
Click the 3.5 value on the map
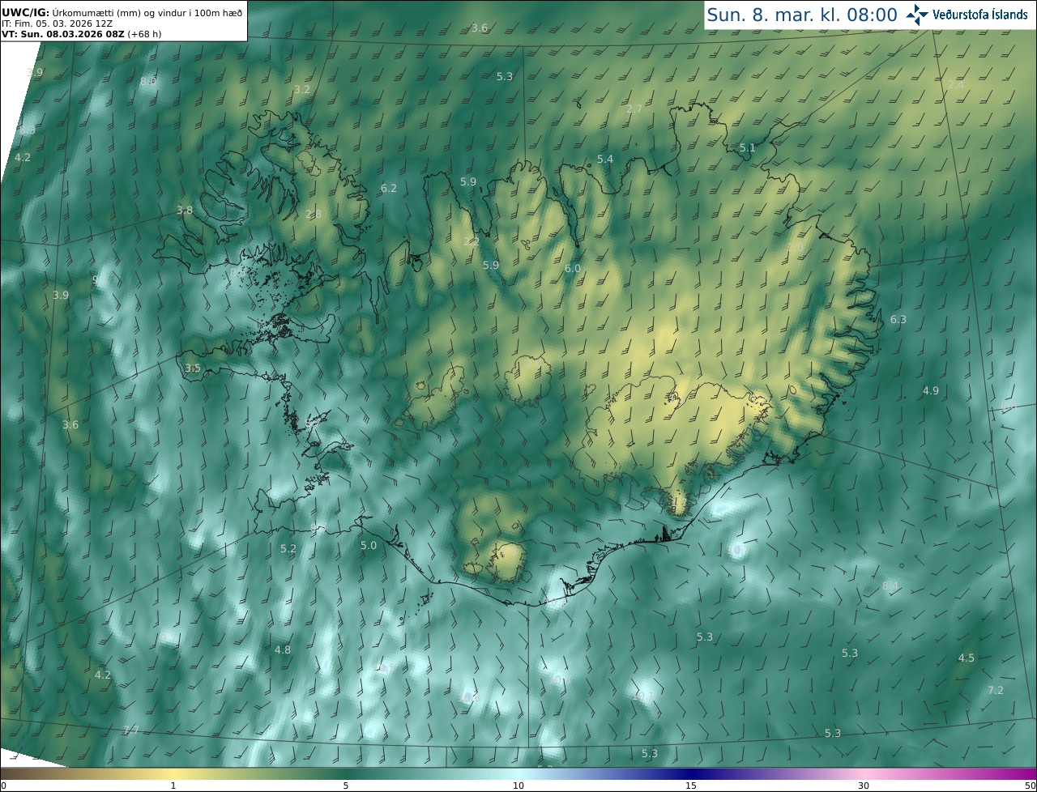click(193, 368)
